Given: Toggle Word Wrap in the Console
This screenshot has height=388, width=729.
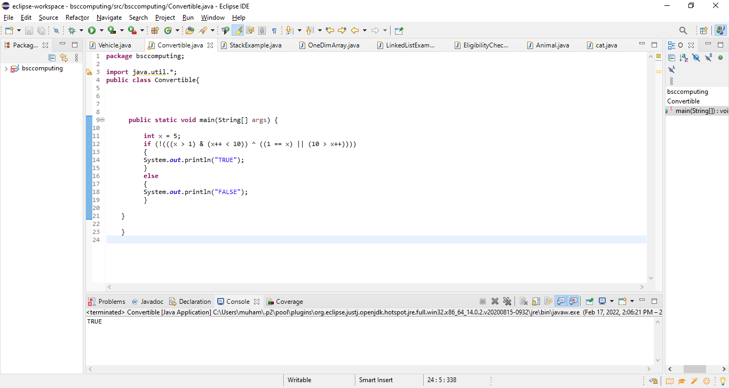Looking at the screenshot, I should coord(548,301).
